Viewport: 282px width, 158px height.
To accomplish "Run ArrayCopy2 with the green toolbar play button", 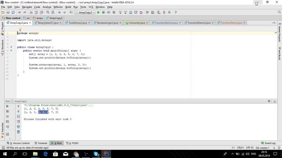I will (98, 12).
